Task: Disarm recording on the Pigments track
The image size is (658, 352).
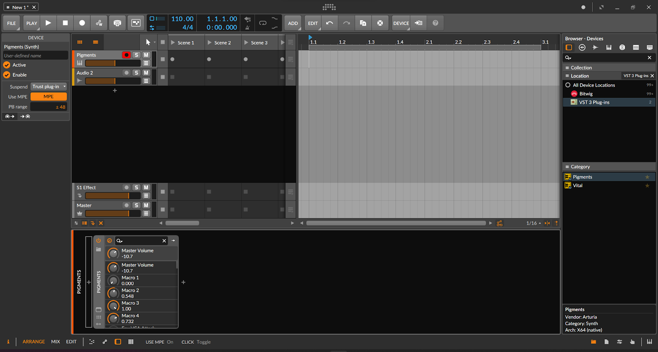Action: (126, 55)
